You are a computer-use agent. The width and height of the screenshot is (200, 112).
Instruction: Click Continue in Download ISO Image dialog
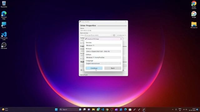click(94, 68)
